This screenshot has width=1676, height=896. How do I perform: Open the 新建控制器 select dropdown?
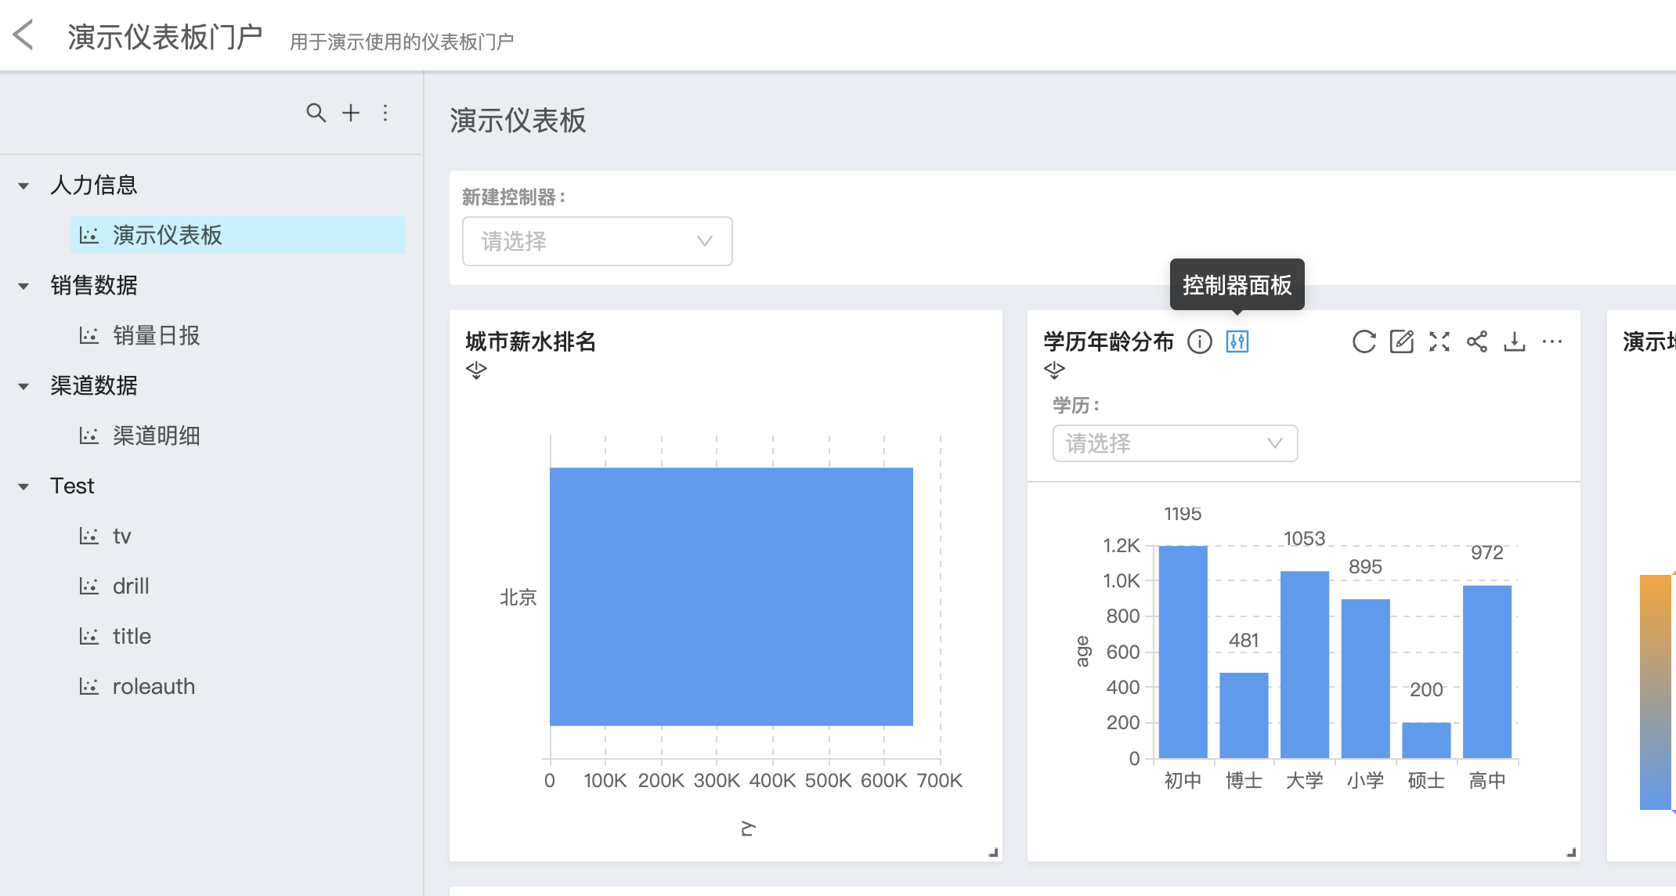(597, 241)
